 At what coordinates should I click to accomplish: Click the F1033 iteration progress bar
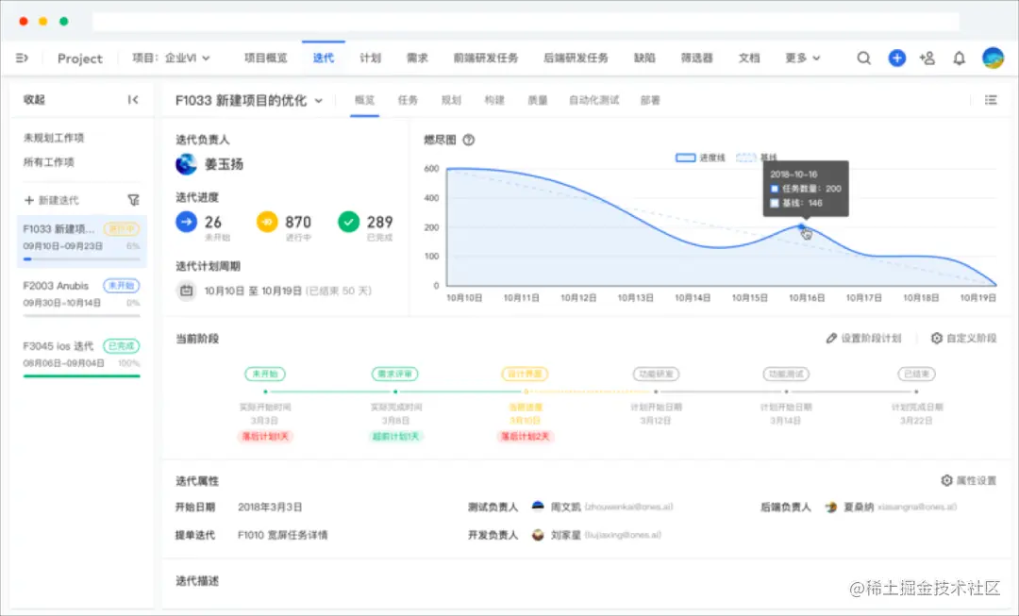(x=82, y=258)
